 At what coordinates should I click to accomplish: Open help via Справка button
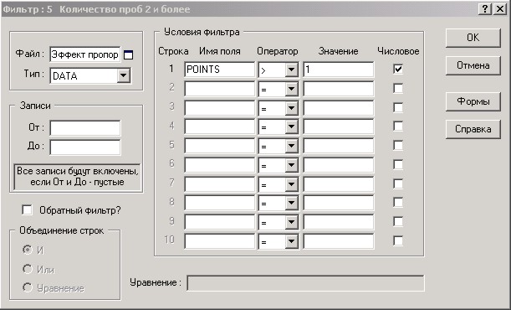[473, 129]
